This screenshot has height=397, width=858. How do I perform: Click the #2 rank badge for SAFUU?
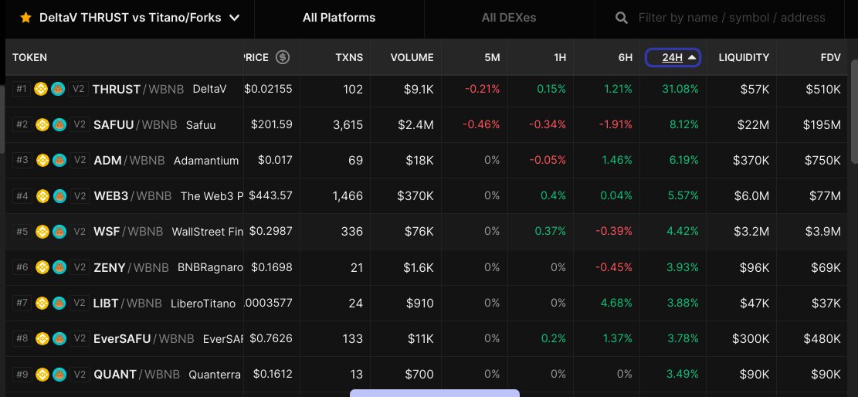(x=22, y=125)
